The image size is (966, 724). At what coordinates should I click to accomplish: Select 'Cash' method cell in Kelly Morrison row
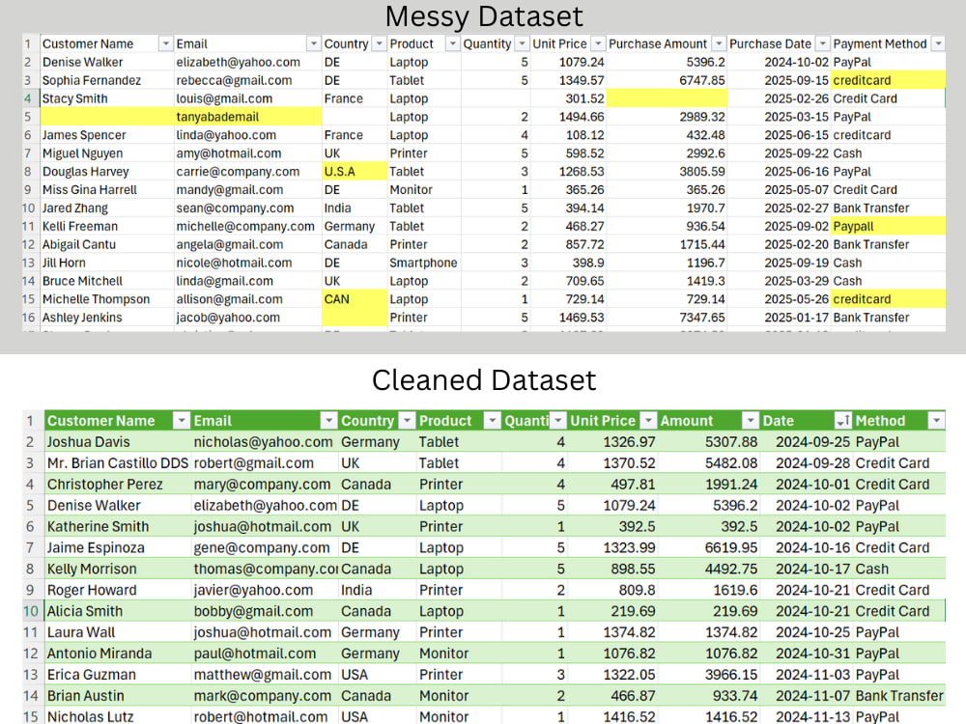898,569
